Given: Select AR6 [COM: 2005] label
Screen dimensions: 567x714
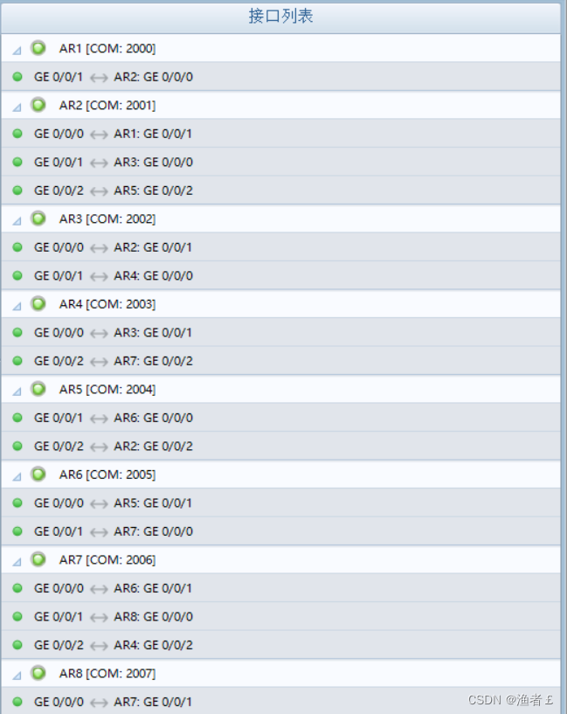Looking at the screenshot, I should 107,475.
